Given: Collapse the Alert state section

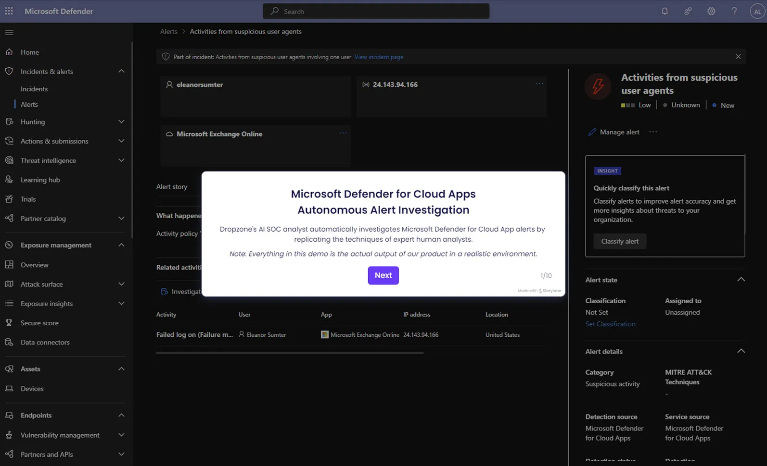Looking at the screenshot, I should 741,280.
